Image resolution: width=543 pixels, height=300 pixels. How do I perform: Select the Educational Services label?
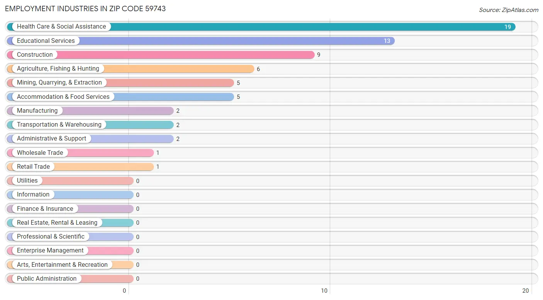click(46, 41)
